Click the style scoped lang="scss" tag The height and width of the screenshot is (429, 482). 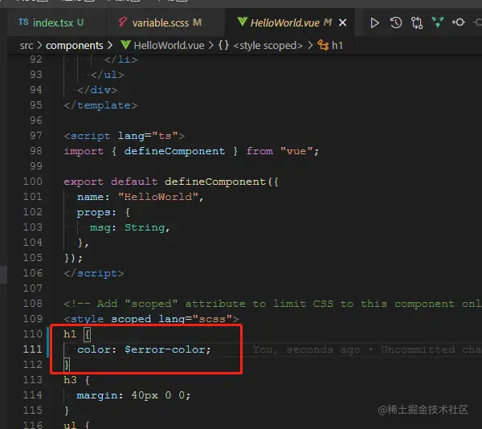(x=151, y=319)
